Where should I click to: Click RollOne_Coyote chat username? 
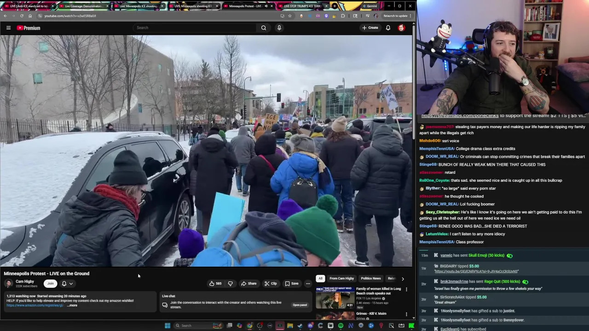[434, 180]
